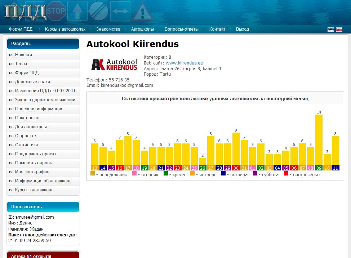The image size is (351, 258).
Task: Click the четверг orange legend swatch
Action: tap(192, 173)
